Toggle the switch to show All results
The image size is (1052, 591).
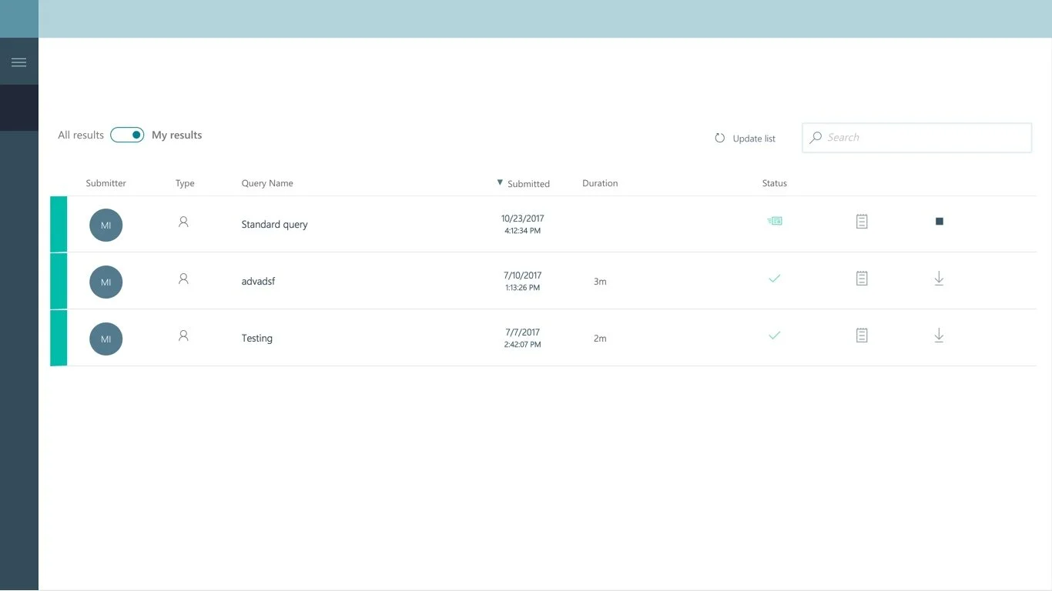coord(127,134)
